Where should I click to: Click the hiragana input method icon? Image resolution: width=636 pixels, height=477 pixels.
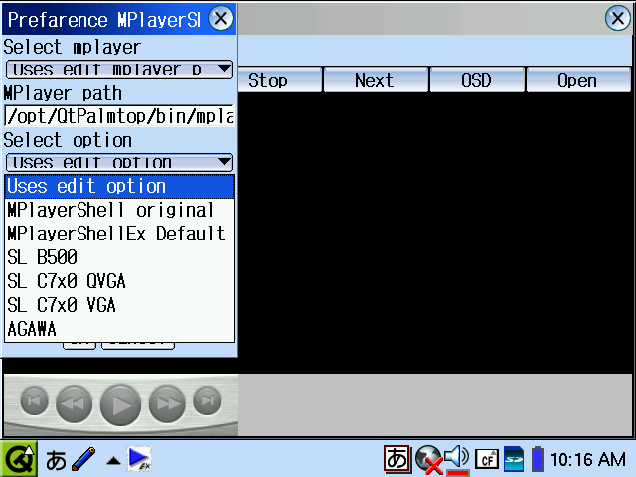(x=56, y=460)
